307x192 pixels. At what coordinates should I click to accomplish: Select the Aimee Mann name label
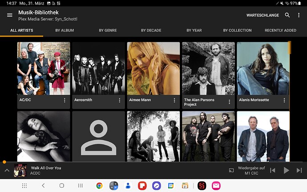tap(140, 100)
